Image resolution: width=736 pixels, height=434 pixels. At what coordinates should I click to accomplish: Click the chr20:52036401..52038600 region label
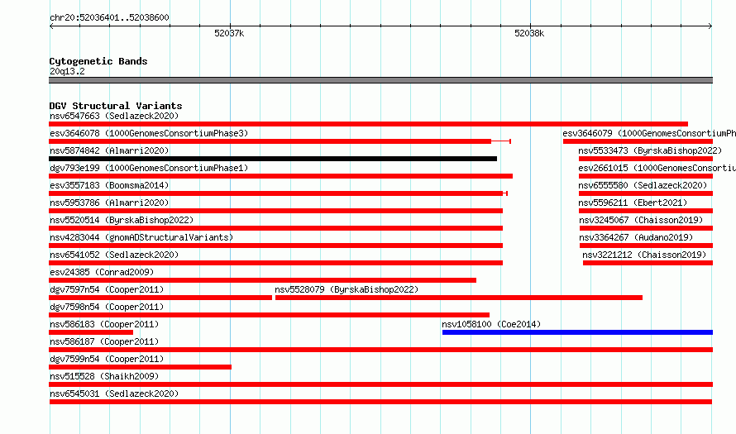109,17
